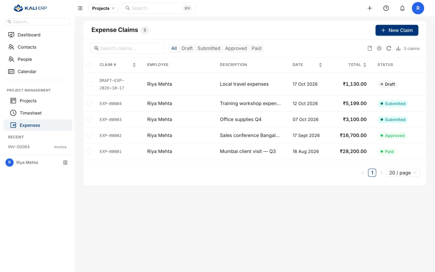Image resolution: width=435 pixels, height=272 pixels.
Task: Check the EXP-00004 row checkbox
Action: pos(89,103)
